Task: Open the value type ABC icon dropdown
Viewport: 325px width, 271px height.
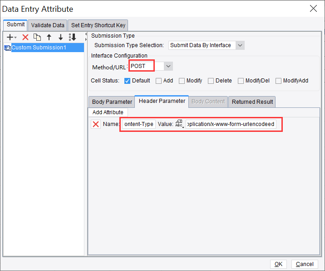Action: (x=179, y=124)
